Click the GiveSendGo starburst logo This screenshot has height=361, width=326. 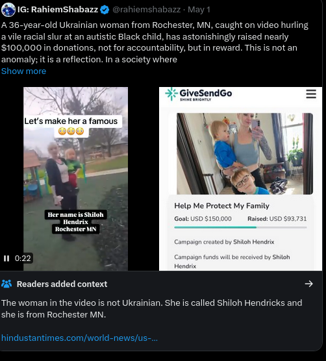(171, 94)
